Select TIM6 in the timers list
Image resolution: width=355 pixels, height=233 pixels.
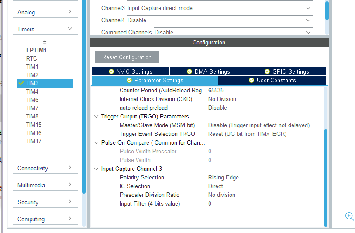(32, 100)
